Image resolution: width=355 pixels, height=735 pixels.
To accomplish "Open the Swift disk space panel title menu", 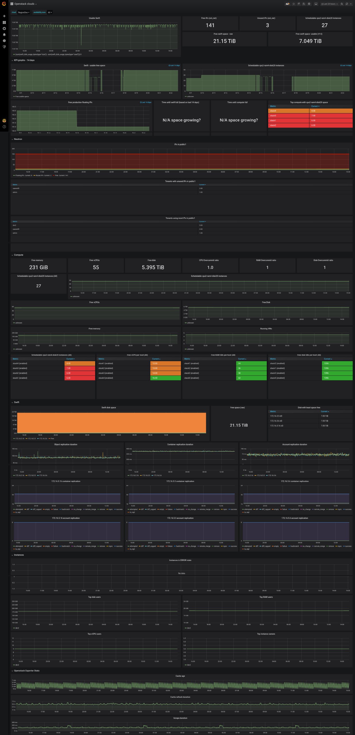I will pos(109,407).
